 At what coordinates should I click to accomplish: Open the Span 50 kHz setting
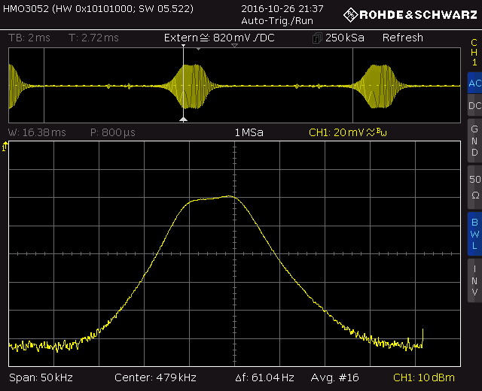[41, 377]
